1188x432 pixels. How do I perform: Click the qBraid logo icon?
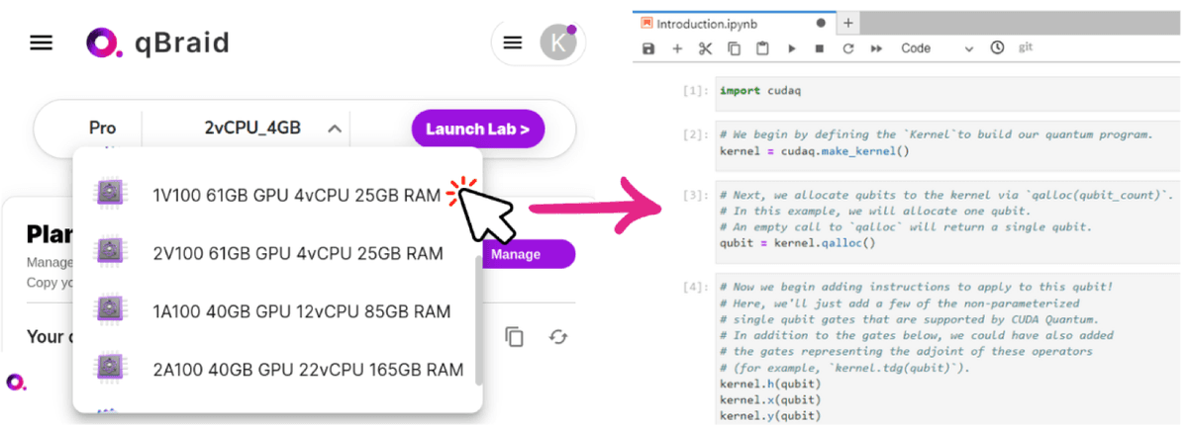pos(104,43)
